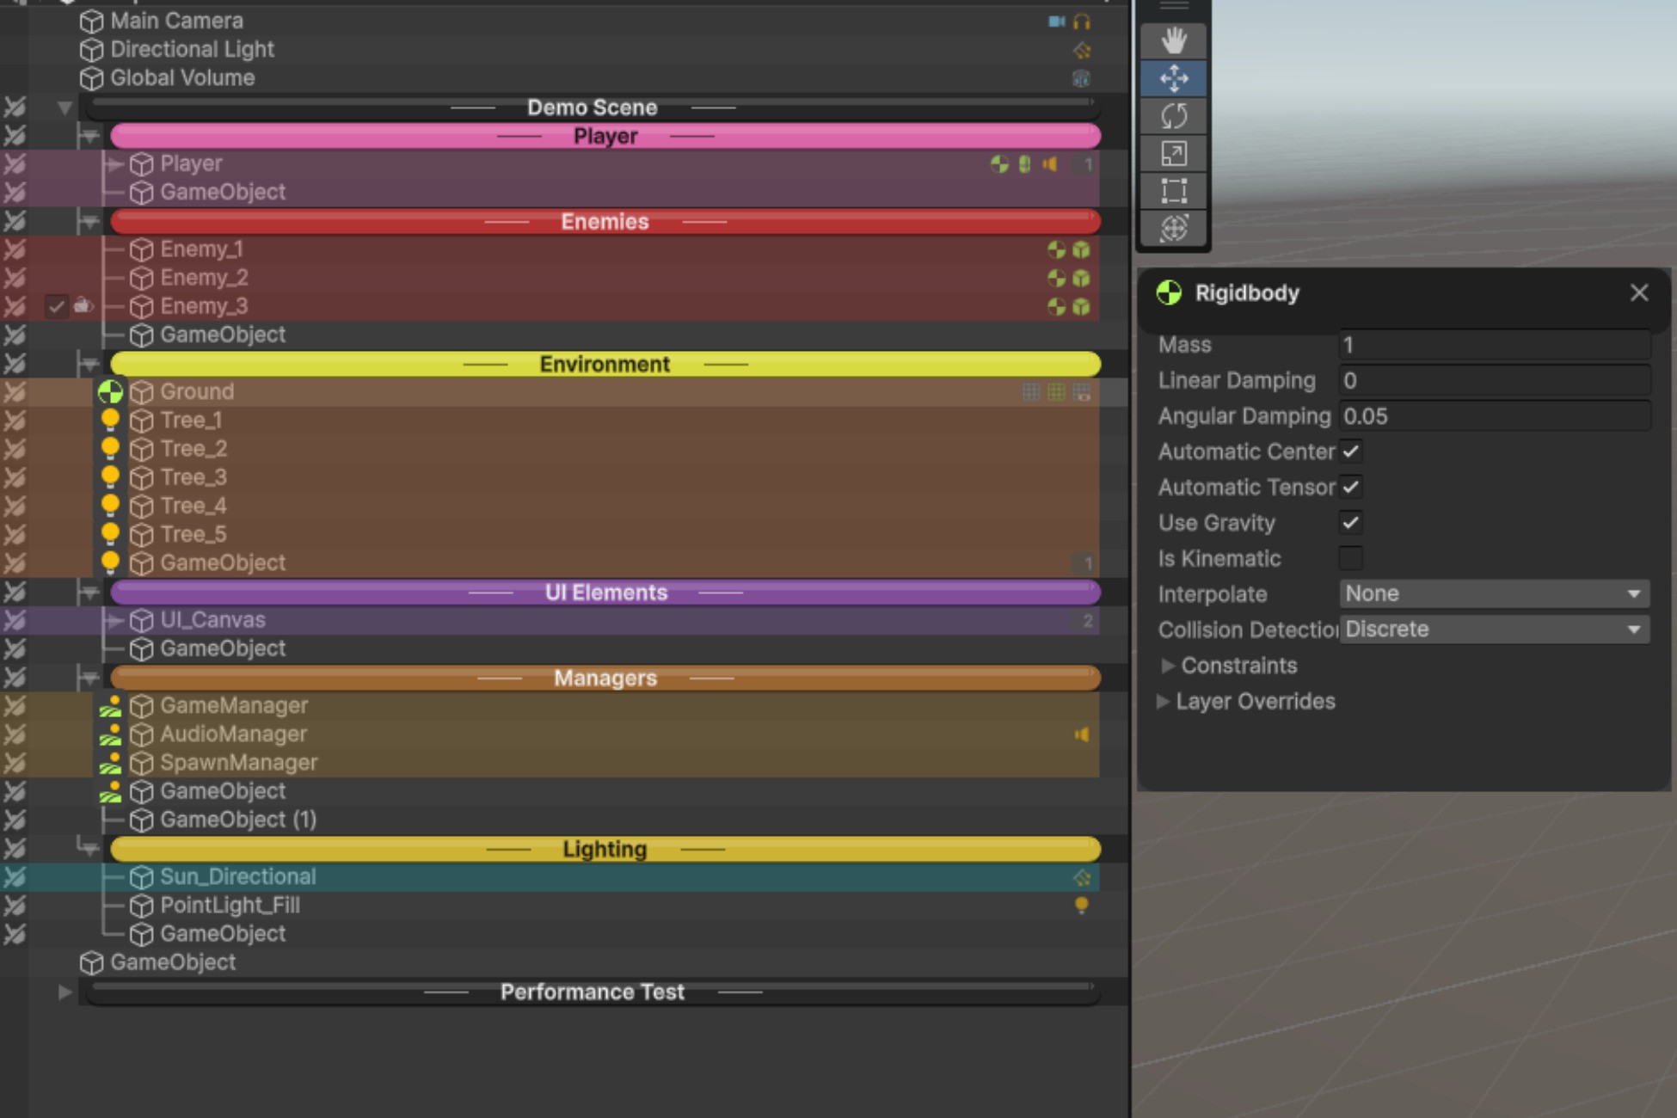The height and width of the screenshot is (1118, 1677).
Task: Select the Rotate tool
Action: pos(1173,115)
